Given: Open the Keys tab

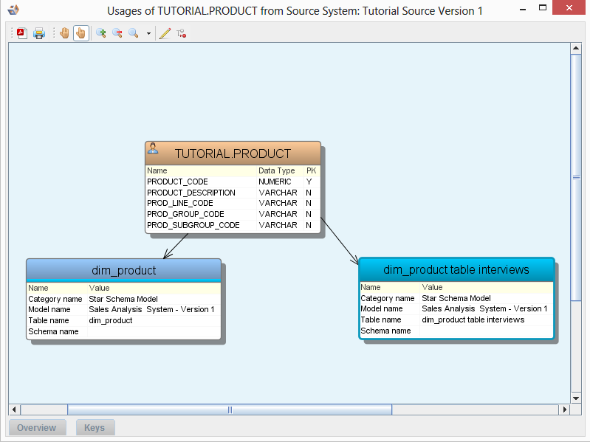Looking at the screenshot, I should 95,427.
